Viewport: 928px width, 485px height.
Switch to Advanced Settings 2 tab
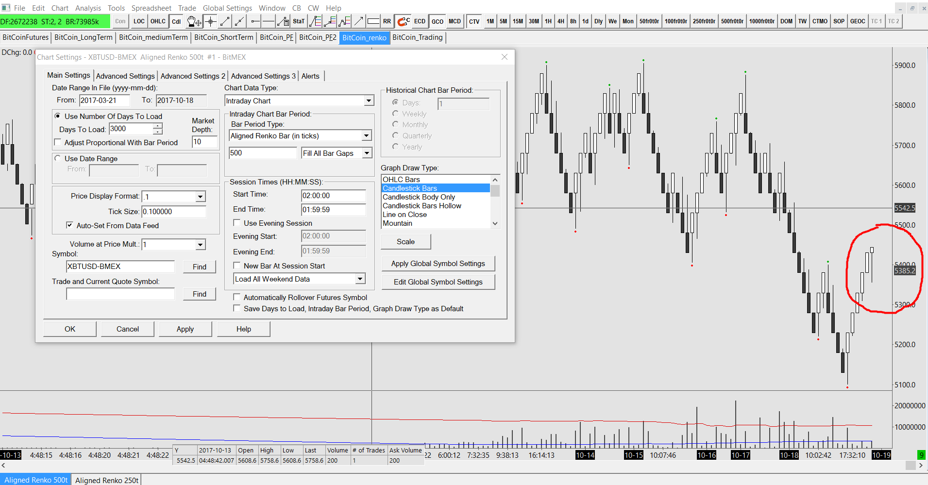[x=193, y=76]
